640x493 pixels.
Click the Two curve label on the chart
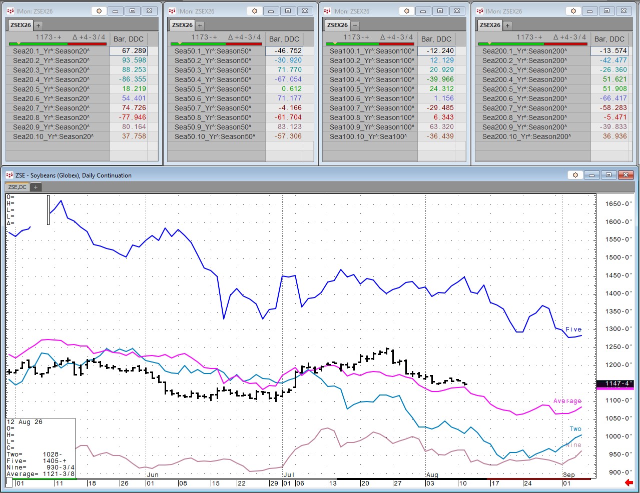point(575,429)
